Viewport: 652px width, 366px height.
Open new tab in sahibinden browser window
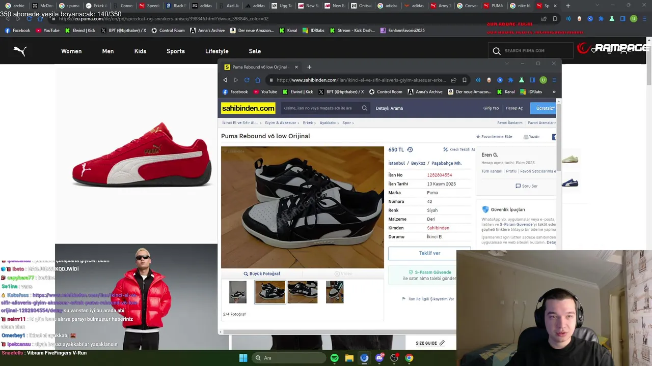309,67
